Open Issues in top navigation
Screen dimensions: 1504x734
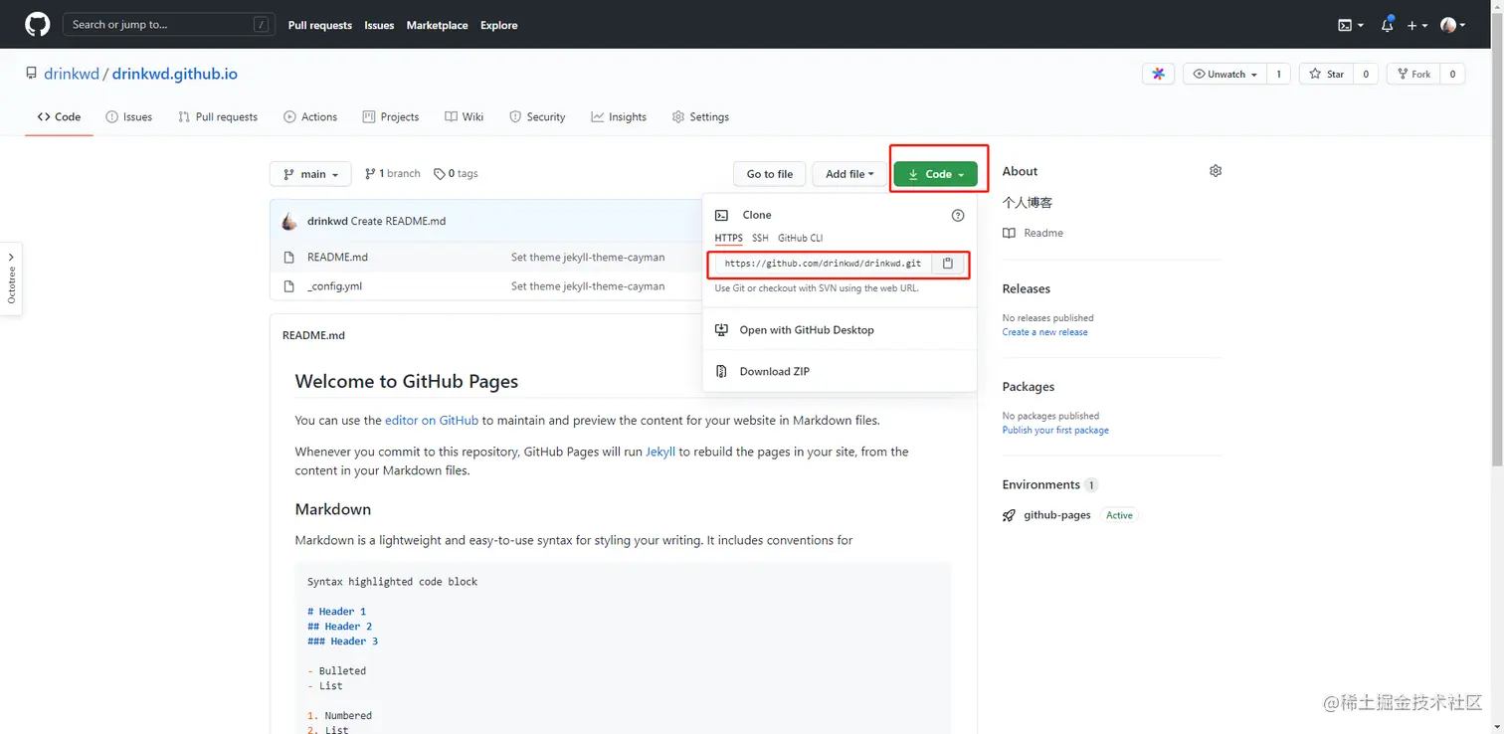(x=379, y=26)
